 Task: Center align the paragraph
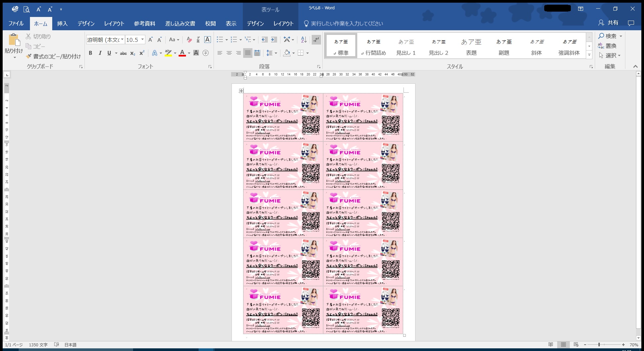pyautogui.click(x=229, y=53)
